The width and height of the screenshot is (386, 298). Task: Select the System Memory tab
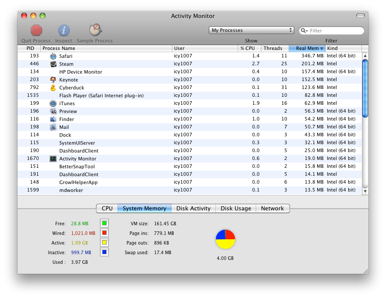point(144,208)
